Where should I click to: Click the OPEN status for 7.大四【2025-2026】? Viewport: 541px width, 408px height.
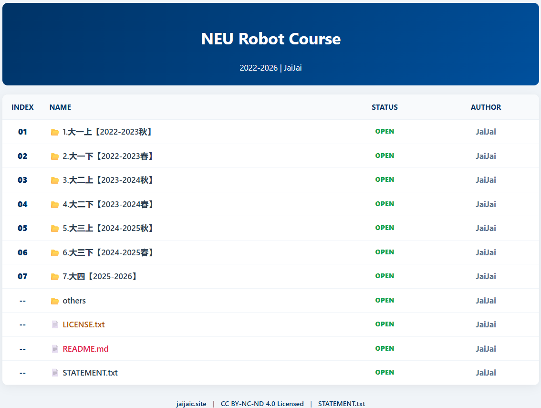pos(385,276)
